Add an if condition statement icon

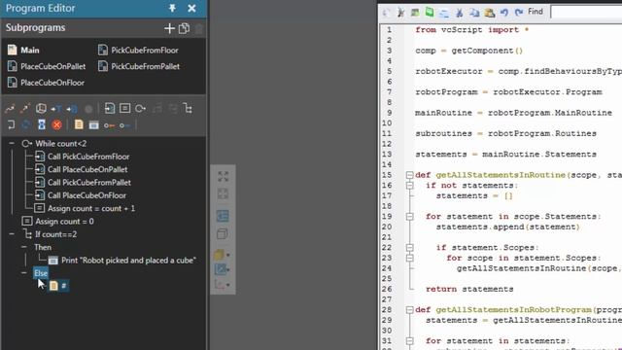click(188, 108)
